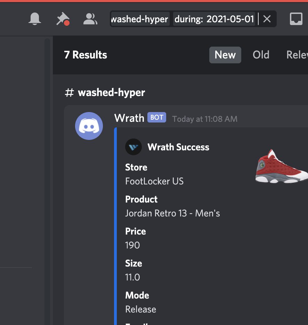The height and width of the screenshot is (325, 308).
Task: Switch to Old results sorting
Action: (x=261, y=55)
